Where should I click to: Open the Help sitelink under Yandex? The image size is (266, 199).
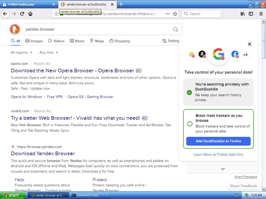19,180
